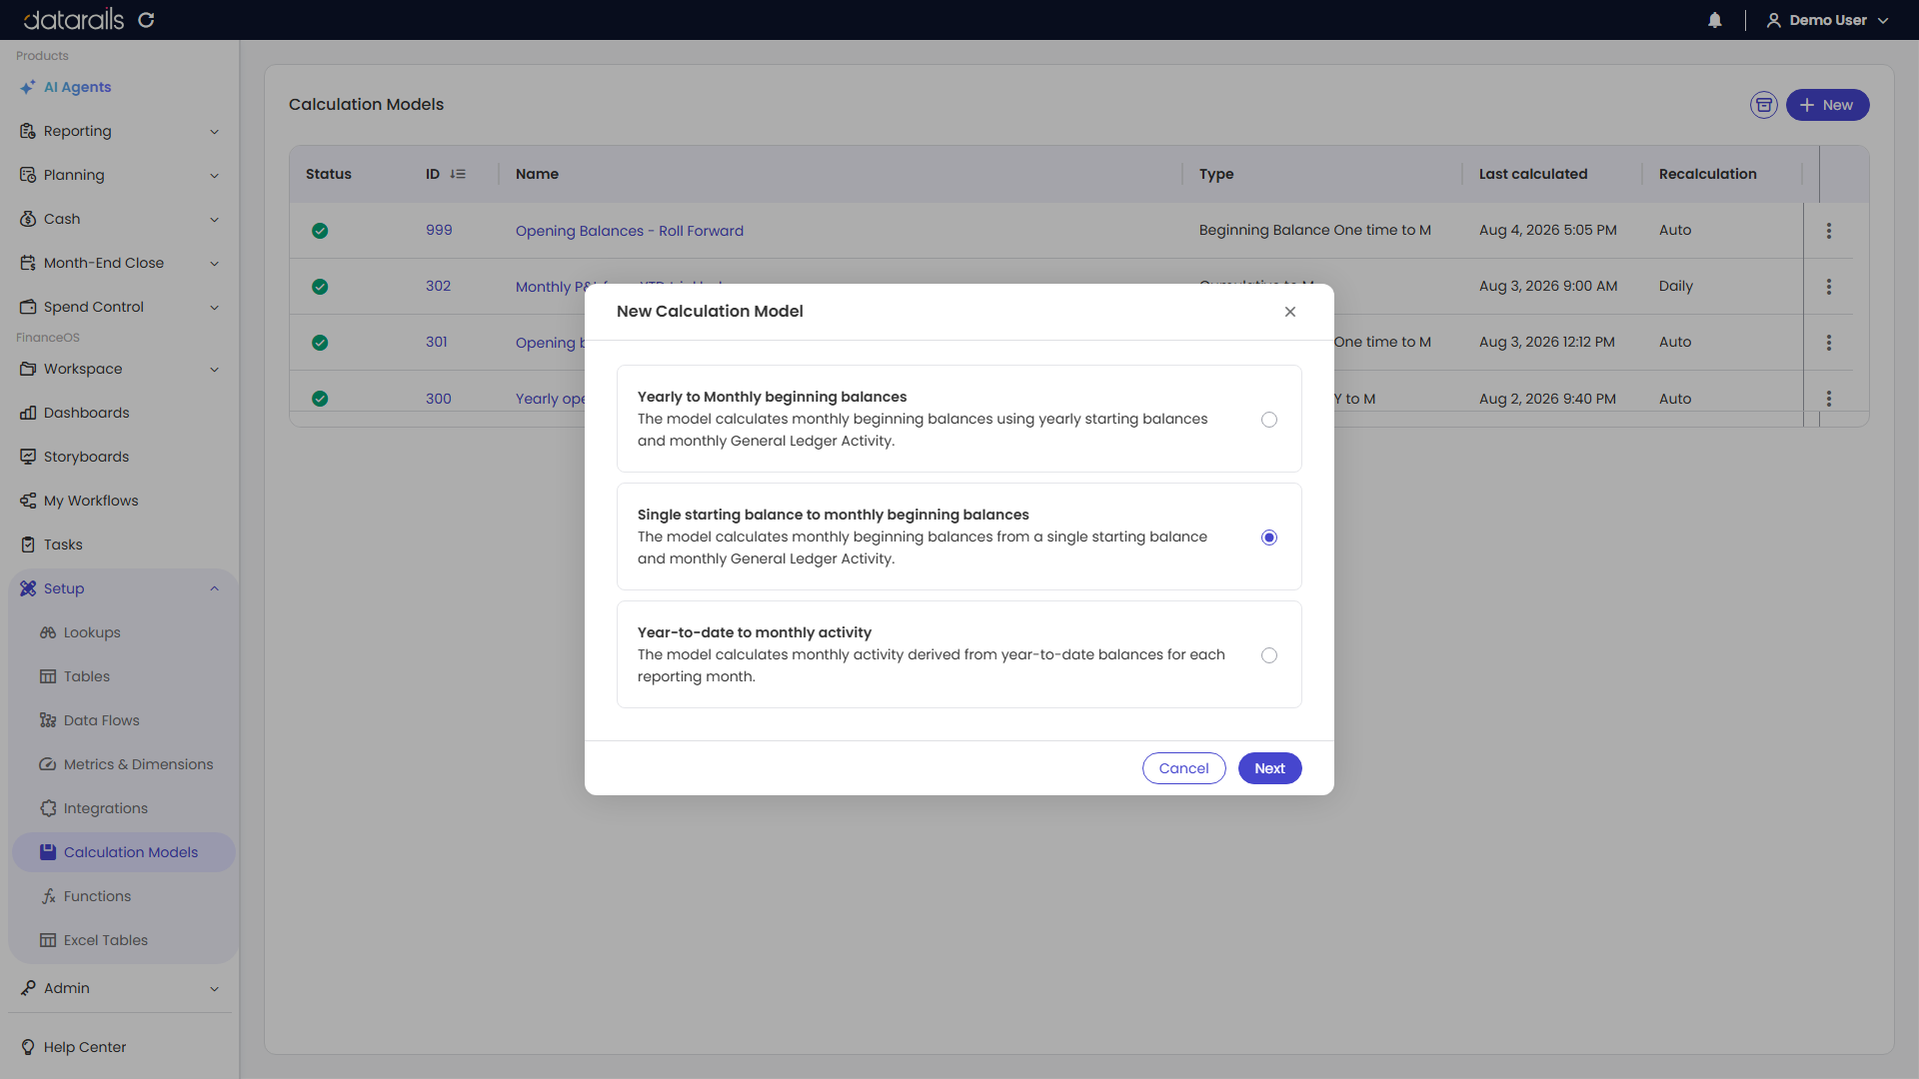Open row actions for model 999
1919x1079 pixels.
pos(1829,231)
